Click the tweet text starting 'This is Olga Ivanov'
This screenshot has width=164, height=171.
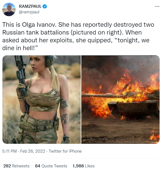coord(78,36)
